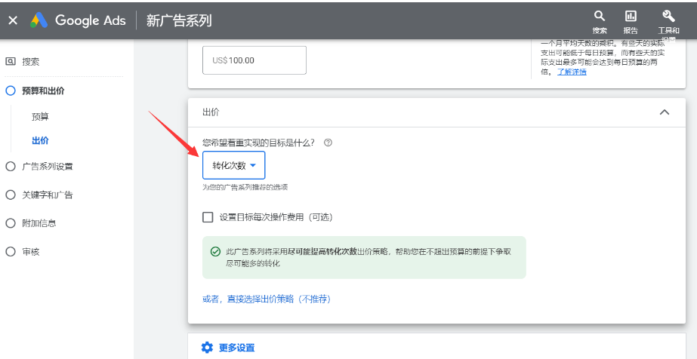Screen dimensions: 697x359
Task: Click 或者，直接选择出价策略 link
Action: pyautogui.click(x=267, y=299)
